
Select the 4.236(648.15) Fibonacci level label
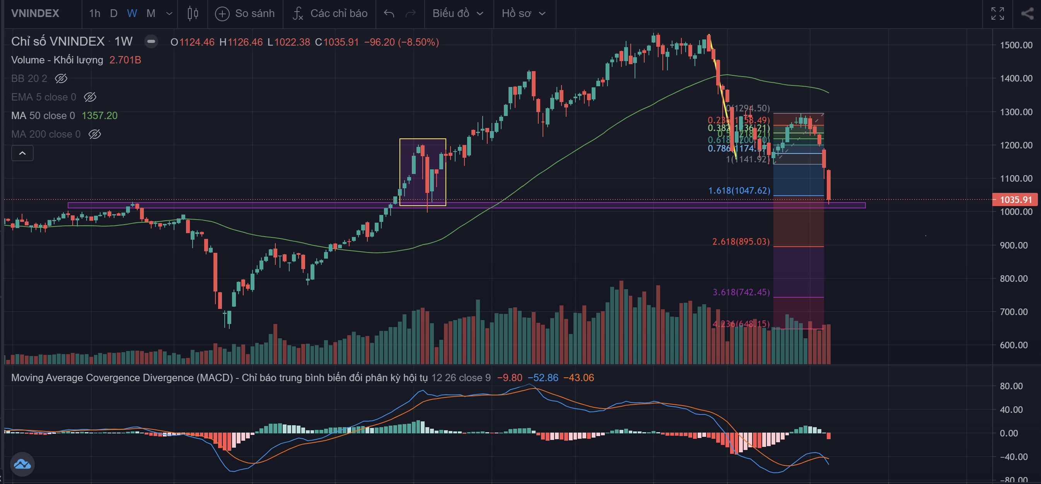click(x=741, y=324)
